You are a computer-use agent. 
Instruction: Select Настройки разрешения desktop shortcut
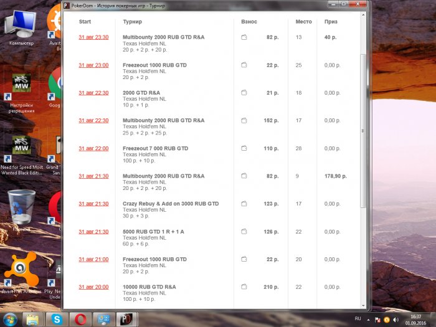21,93
